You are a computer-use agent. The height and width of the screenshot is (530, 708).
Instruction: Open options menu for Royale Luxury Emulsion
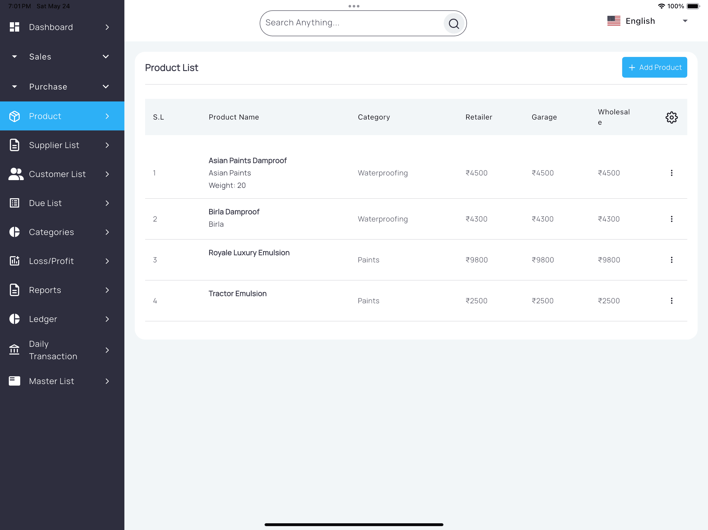pos(671,260)
